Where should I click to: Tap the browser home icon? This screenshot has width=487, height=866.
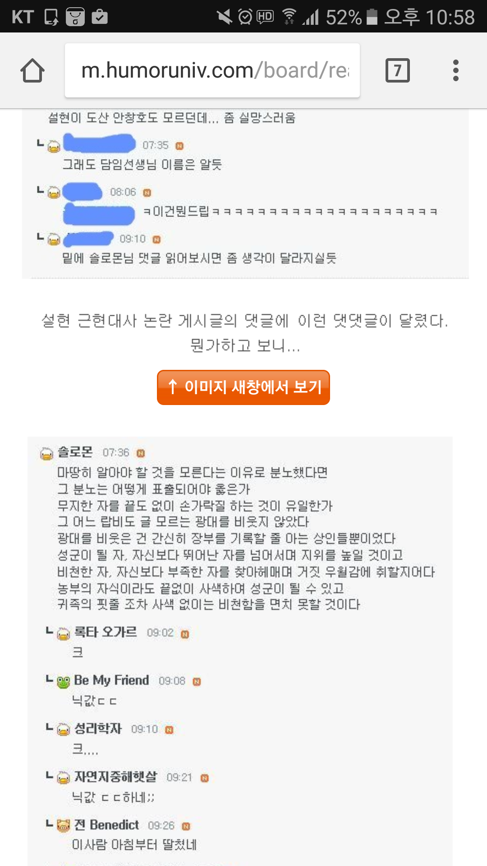pyautogui.click(x=32, y=71)
